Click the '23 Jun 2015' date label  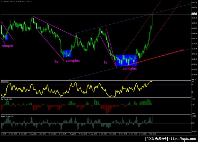pyautogui.click(x=52, y=134)
